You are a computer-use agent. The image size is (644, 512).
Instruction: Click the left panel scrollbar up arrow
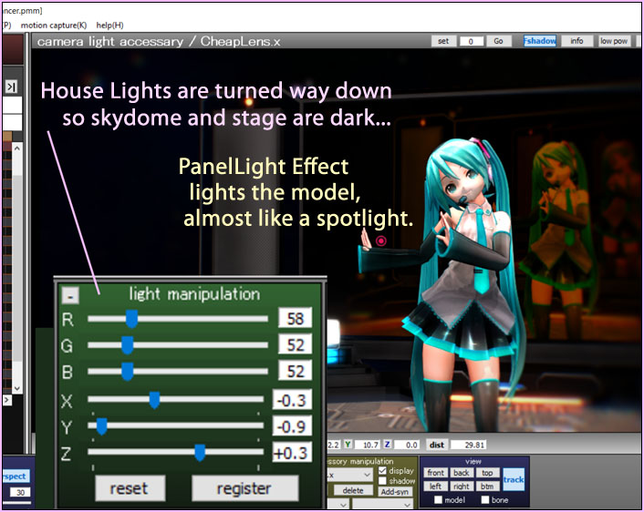tap(17, 148)
